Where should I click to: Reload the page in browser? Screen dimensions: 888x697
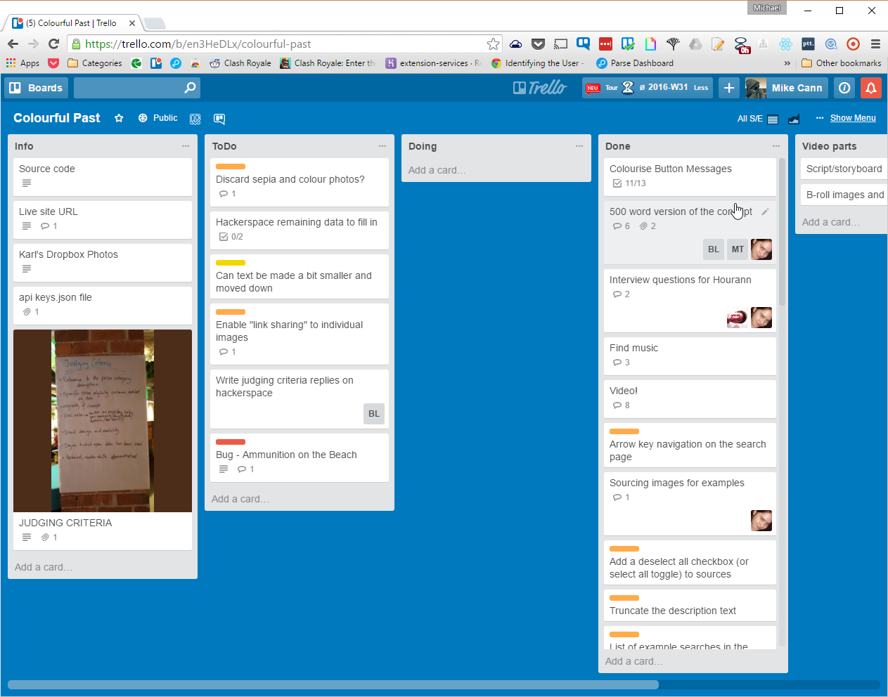pyautogui.click(x=53, y=44)
